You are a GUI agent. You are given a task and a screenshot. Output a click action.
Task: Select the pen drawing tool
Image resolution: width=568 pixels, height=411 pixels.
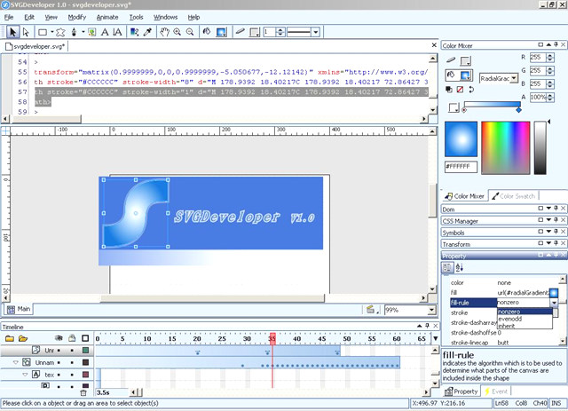[x=75, y=32]
